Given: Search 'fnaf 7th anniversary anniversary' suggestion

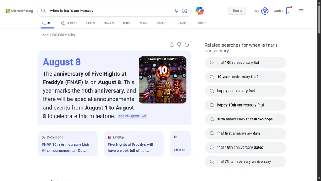Looking at the screenshot, I should tap(245, 161).
